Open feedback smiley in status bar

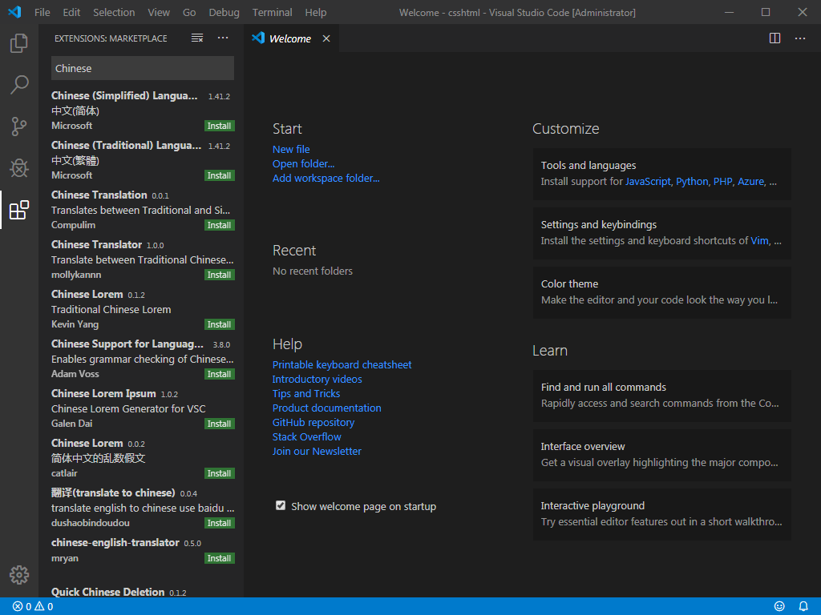(779, 607)
